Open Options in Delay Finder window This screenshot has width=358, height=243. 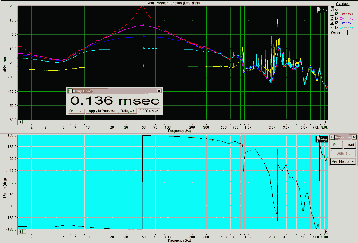[76, 111]
